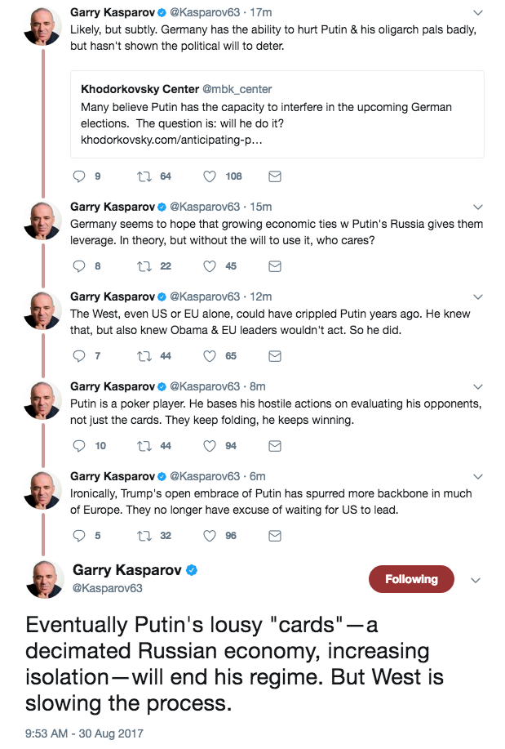The width and height of the screenshot is (505, 749).
Task: Like the tweet with 96 likes
Action: [x=210, y=536]
